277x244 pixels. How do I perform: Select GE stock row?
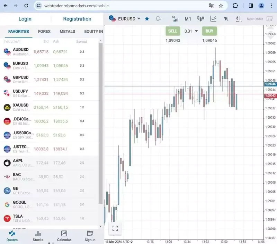click(49, 191)
